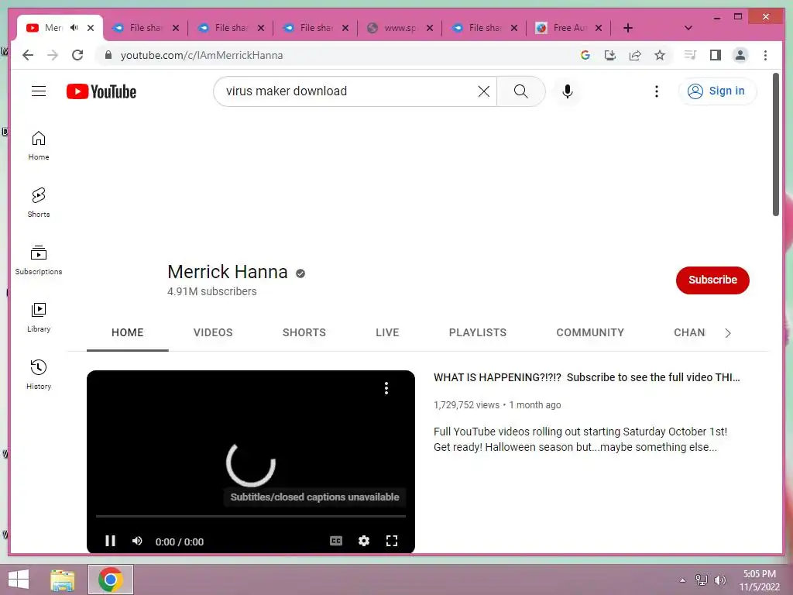Open the taskbar clock showing 5:05 PM
The width and height of the screenshot is (793, 595).
click(760, 580)
